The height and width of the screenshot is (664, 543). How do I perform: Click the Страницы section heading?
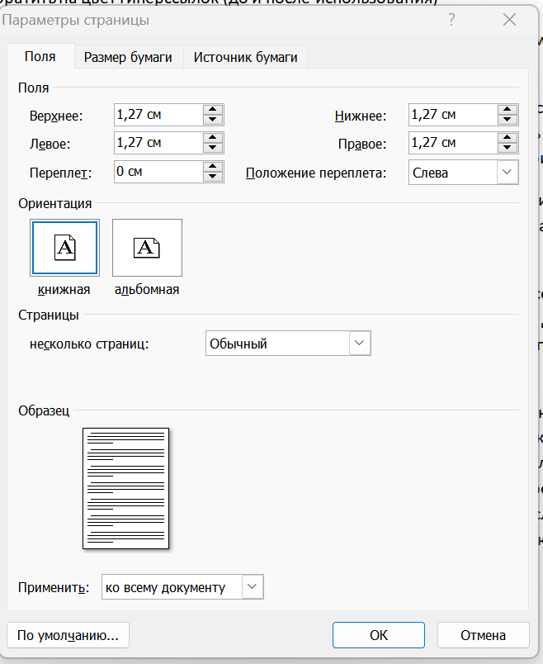pos(48,315)
